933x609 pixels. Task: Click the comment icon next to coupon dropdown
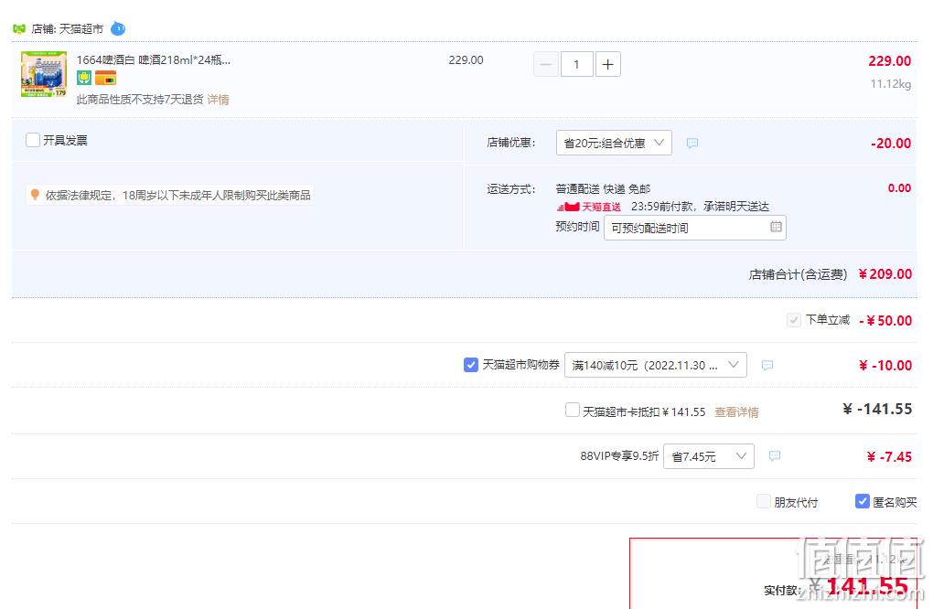click(x=767, y=365)
